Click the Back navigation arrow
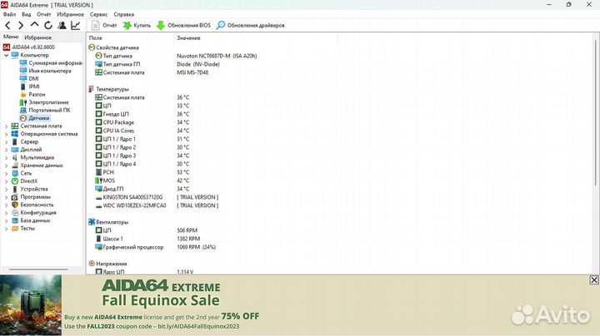Image resolution: width=600 pixels, height=336 pixels. click(7, 25)
